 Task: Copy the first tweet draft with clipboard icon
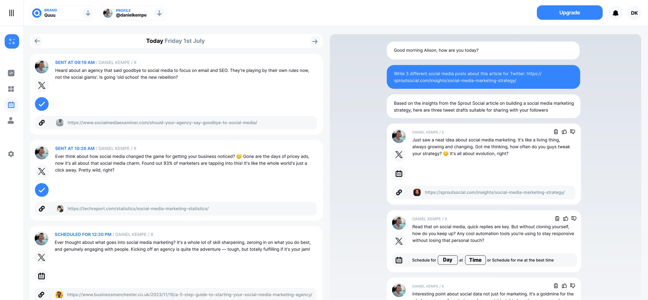[556, 132]
